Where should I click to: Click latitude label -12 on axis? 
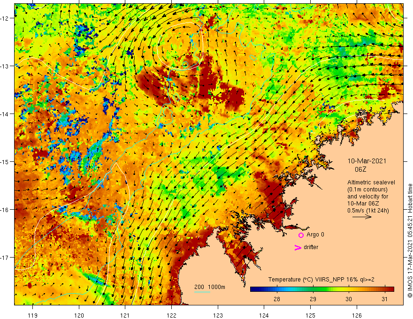coord(5,18)
